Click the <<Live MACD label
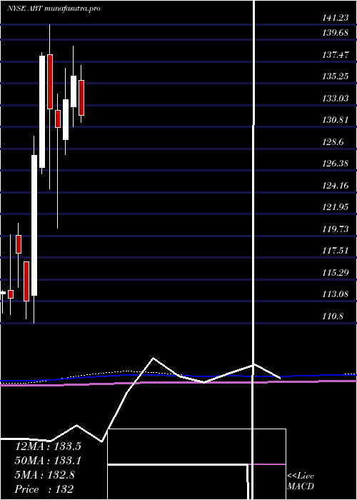357x500 pixels. (301, 481)
